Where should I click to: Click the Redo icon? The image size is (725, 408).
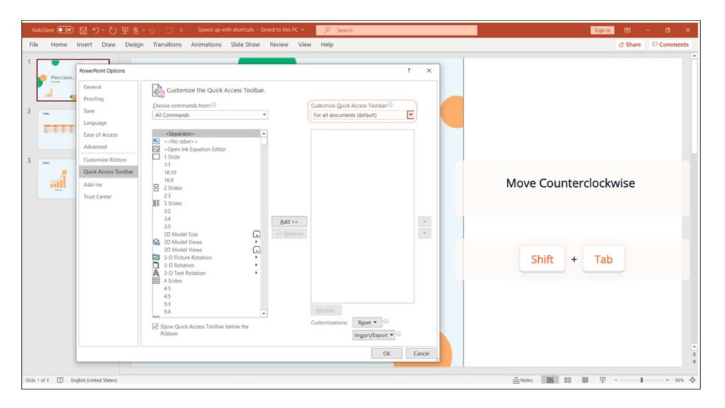click(x=112, y=30)
